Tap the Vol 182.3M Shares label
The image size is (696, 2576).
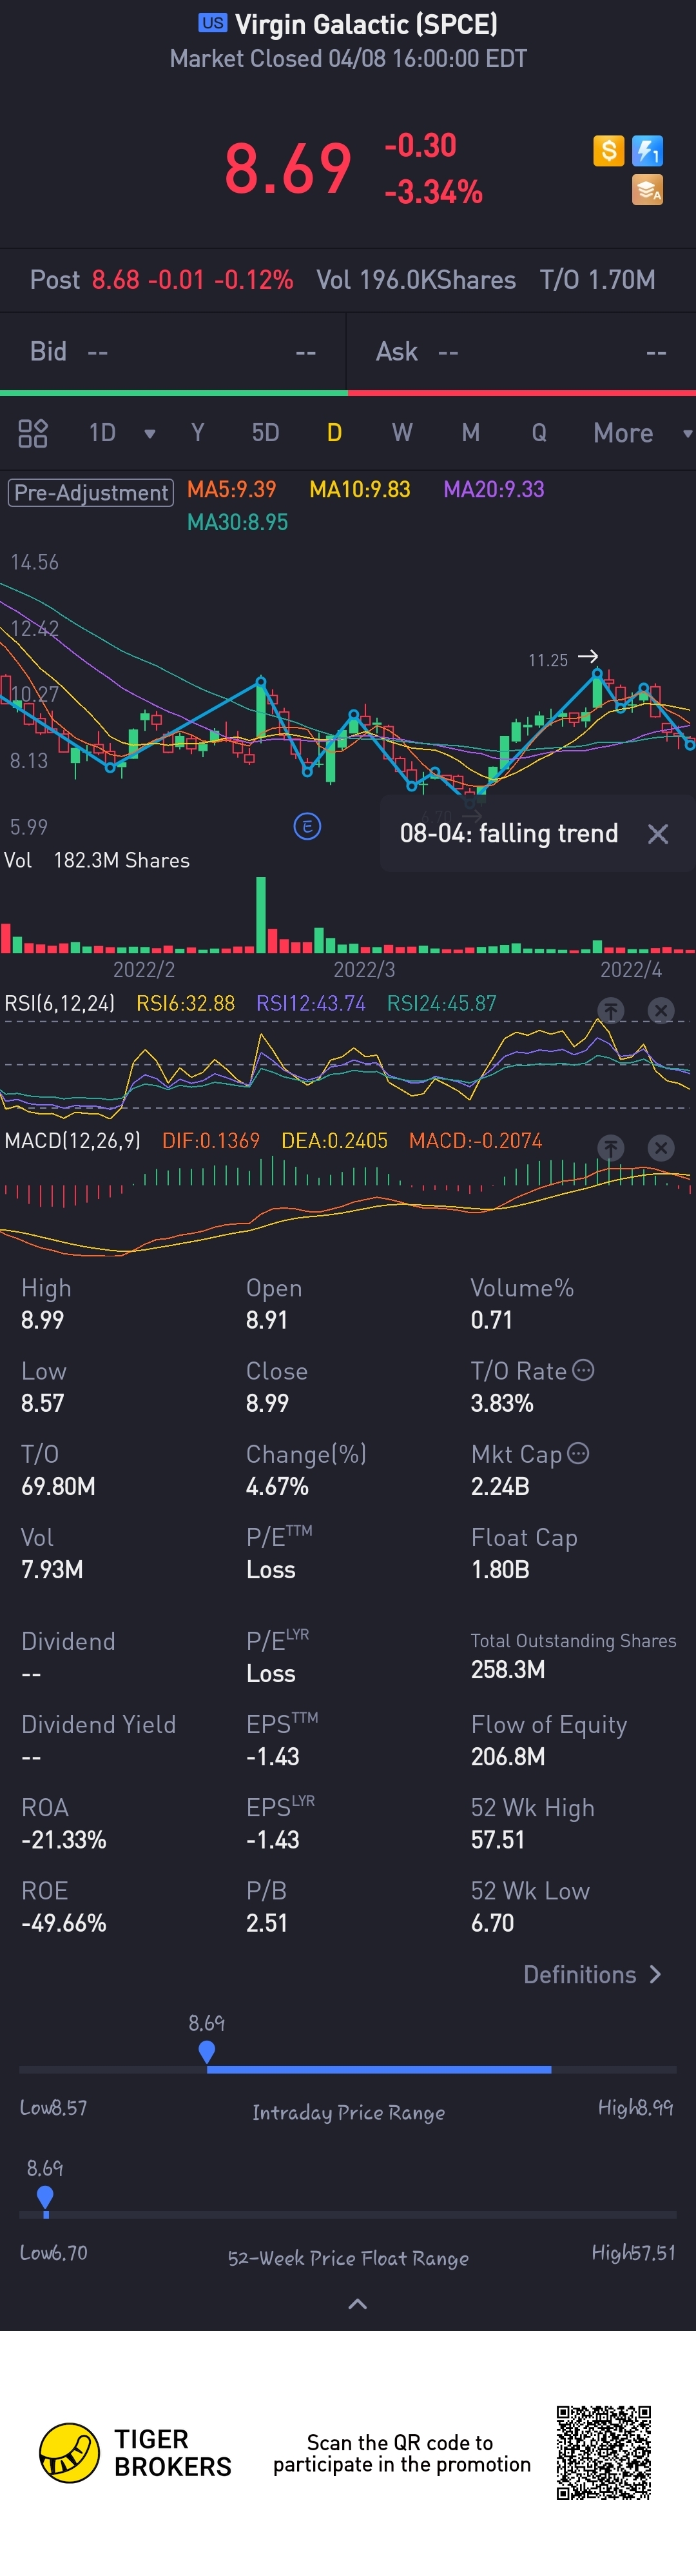(x=97, y=860)
